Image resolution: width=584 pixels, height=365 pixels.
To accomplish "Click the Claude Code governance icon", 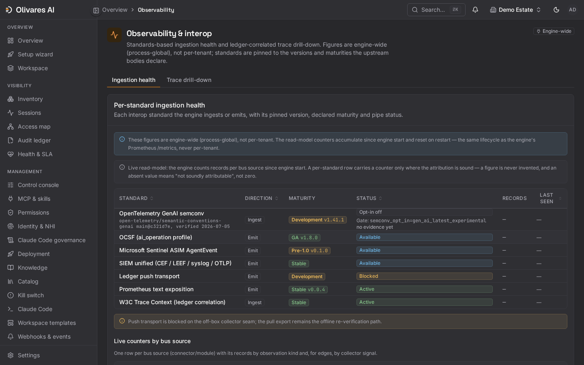I will tap(11, 240).
